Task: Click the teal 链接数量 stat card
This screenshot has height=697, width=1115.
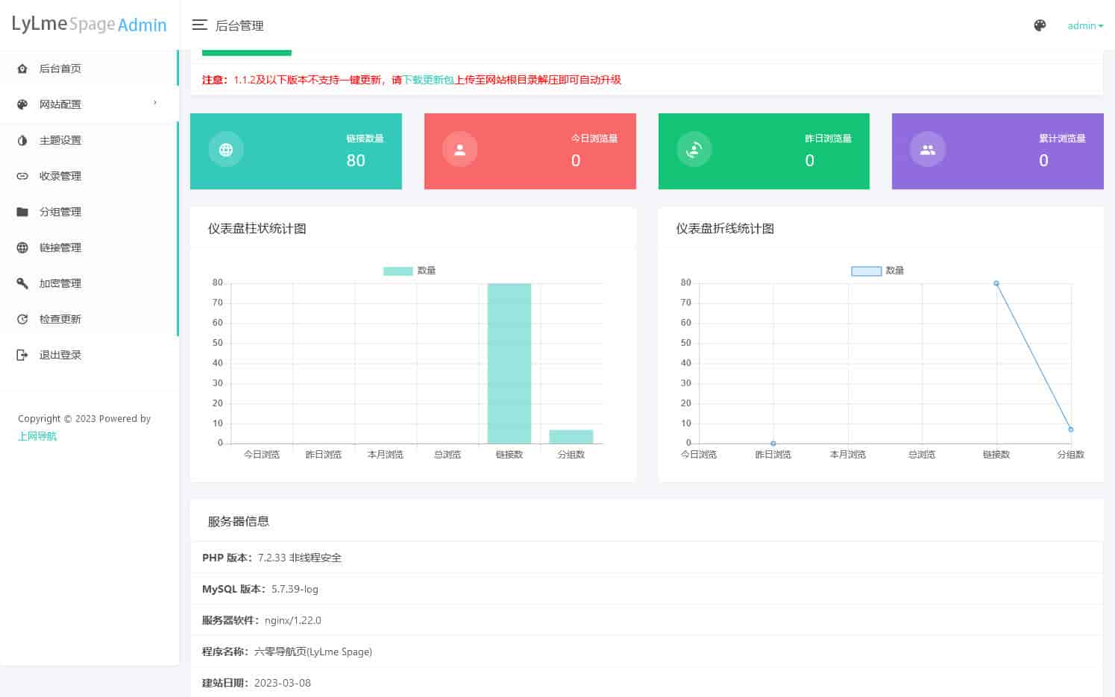Action: pos(295,151)
